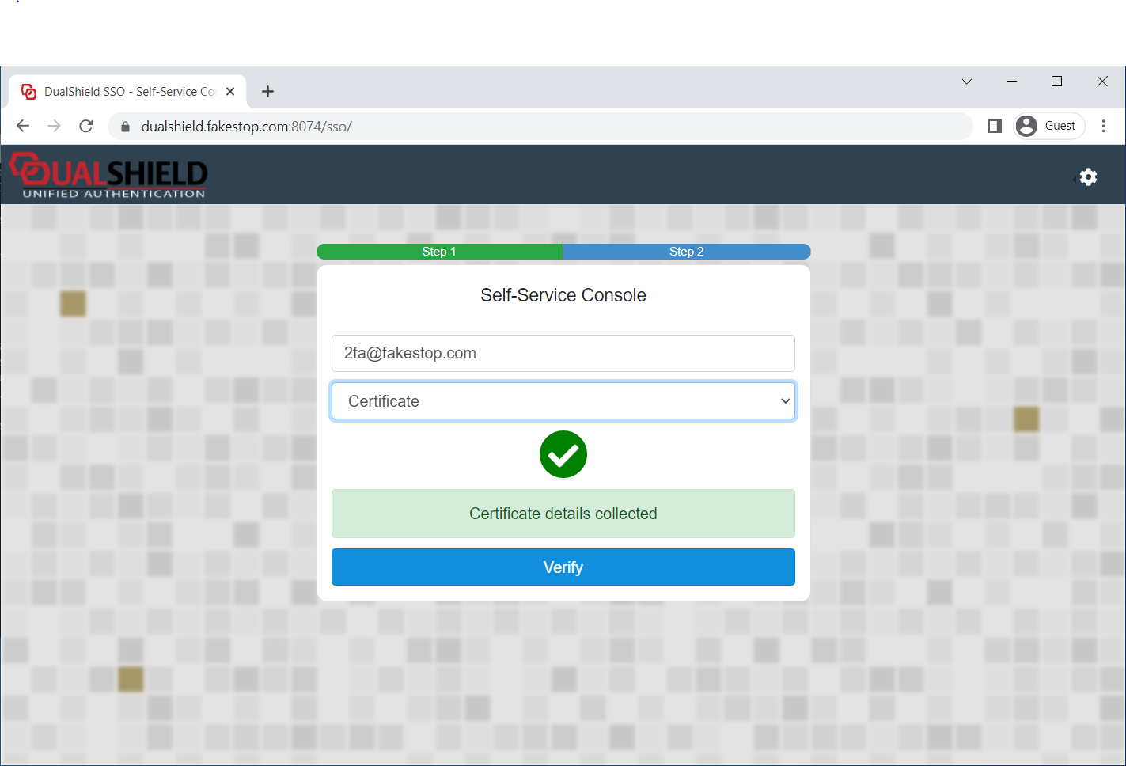Toggle the browser side panel icon
Screen dimensions: 1126x766
[995, 126]
